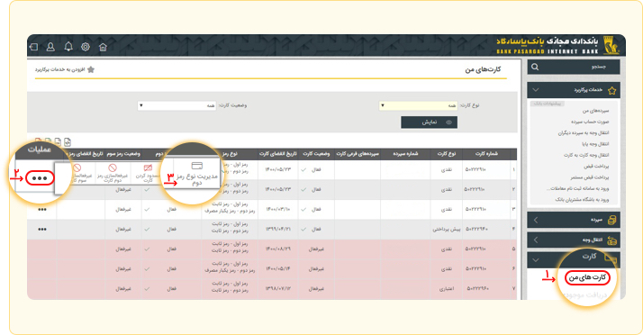The image size is (643, 335).
Task: Click the 'سپرده‌های فرعی کارت' column header
Action: [x=358, y=154]
